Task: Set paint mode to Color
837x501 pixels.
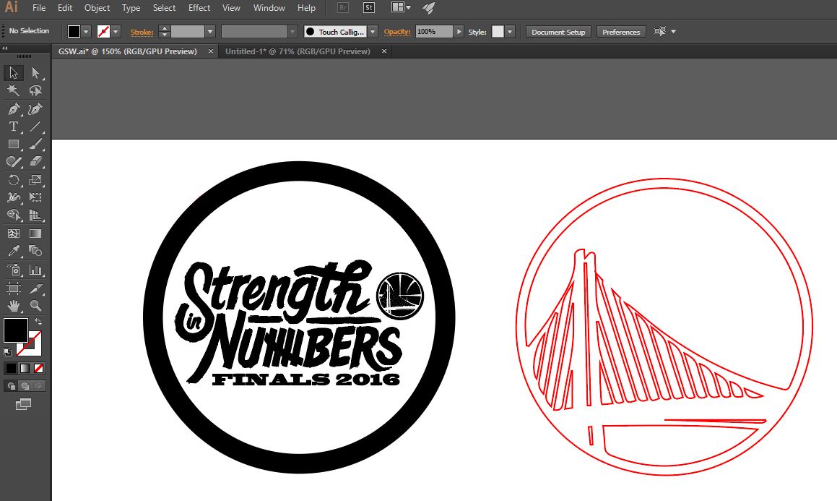Action: point(11,368)
